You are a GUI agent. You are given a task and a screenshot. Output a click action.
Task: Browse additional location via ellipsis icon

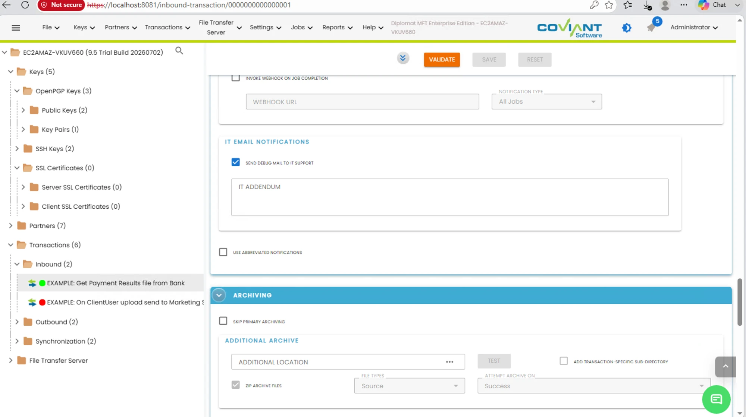[449, 362]
